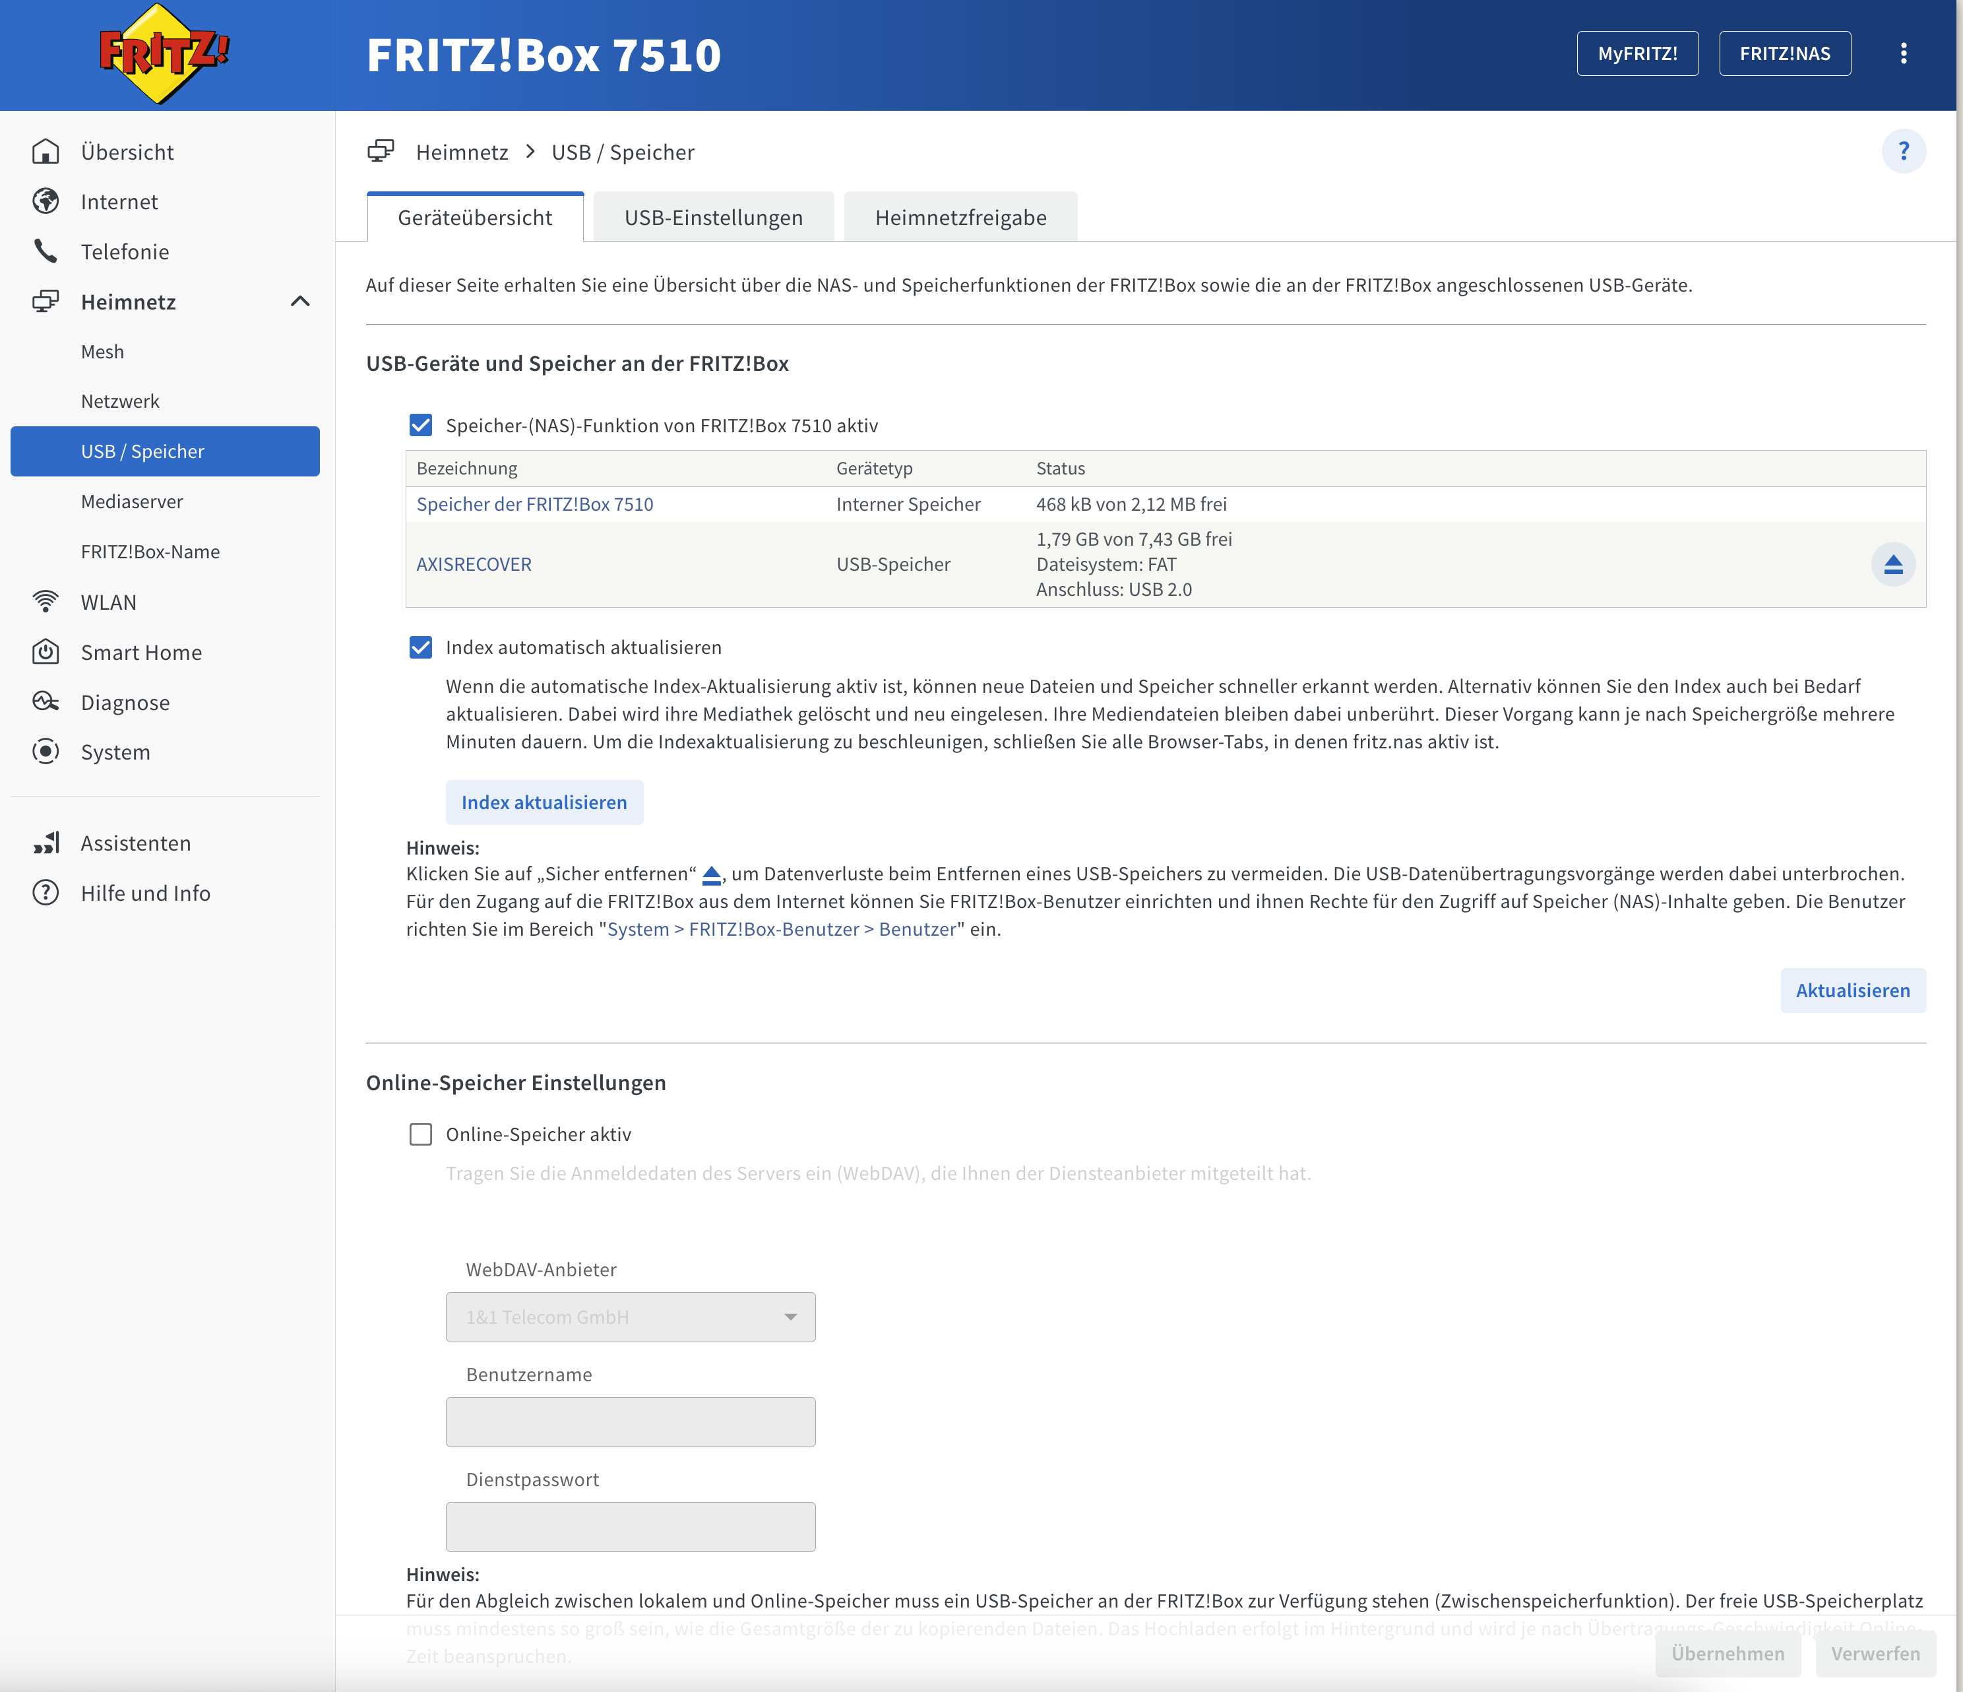Click the '468 kB von 2,12 MB frei' status
Screen dimensions: 1963x1692
(x=1131, y=504)
